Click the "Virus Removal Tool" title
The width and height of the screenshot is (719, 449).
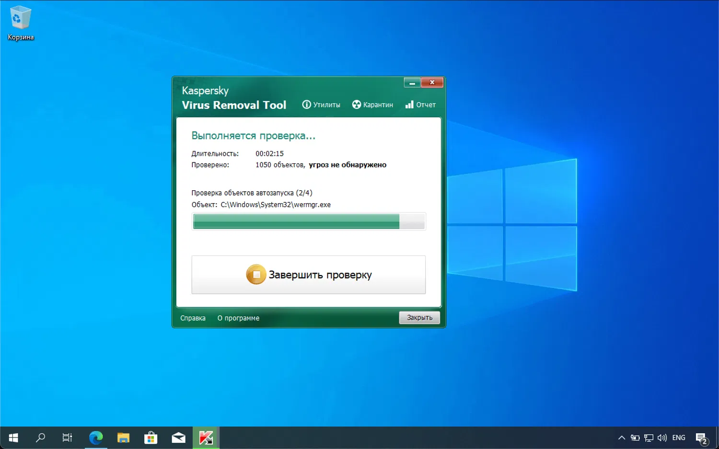tap(234, 105)
